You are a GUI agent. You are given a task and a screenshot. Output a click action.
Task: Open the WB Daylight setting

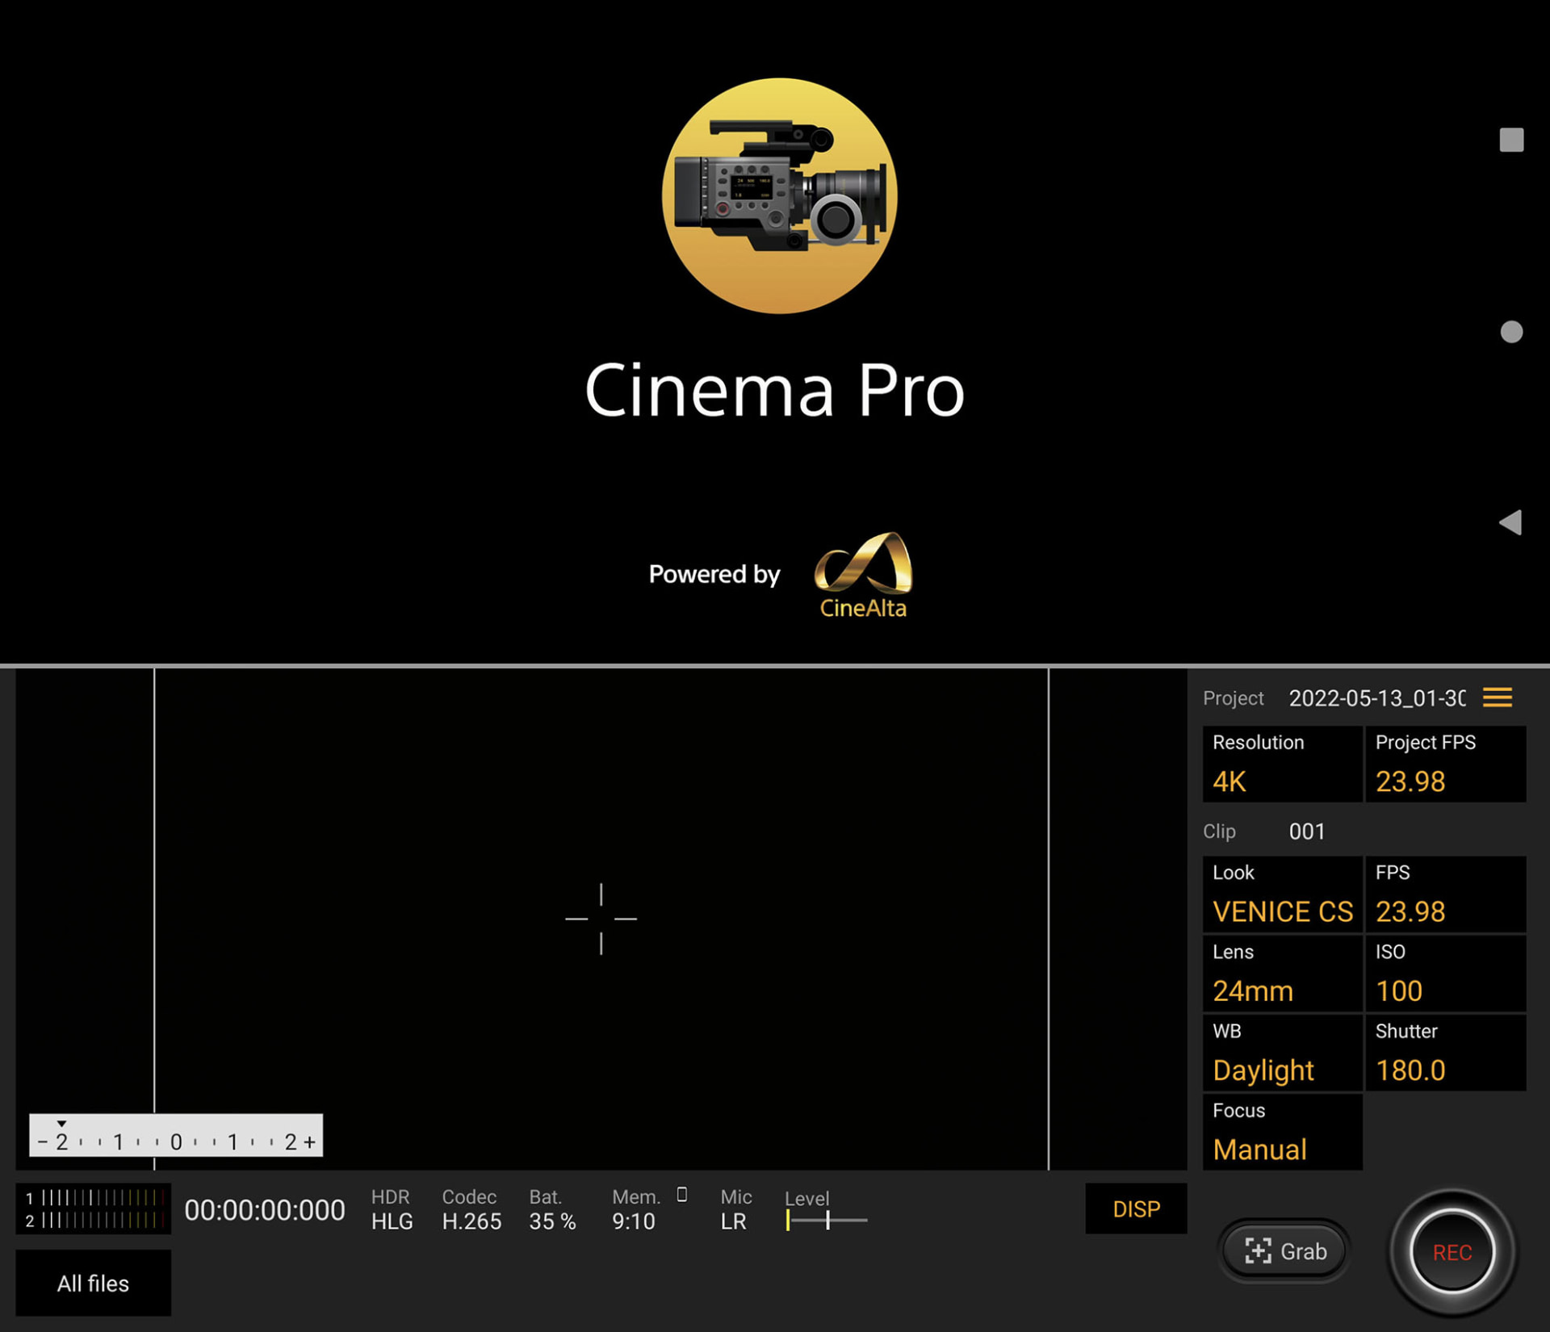click(1282, 1053)
